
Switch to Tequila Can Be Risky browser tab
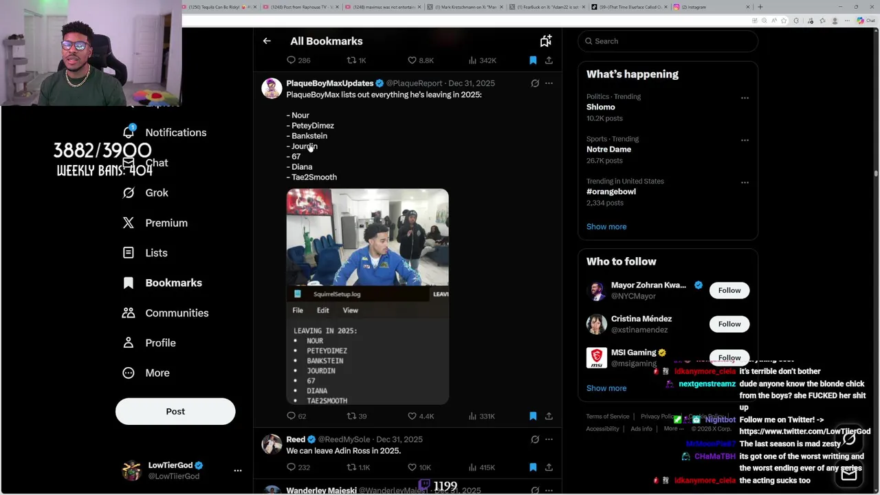220,7
